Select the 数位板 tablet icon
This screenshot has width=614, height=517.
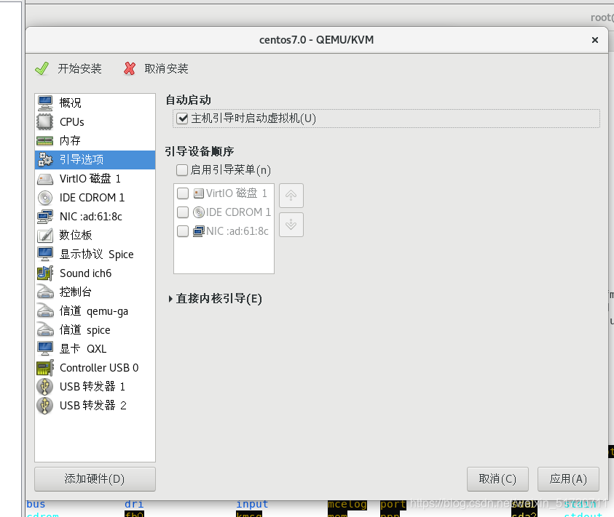[45, 236]
